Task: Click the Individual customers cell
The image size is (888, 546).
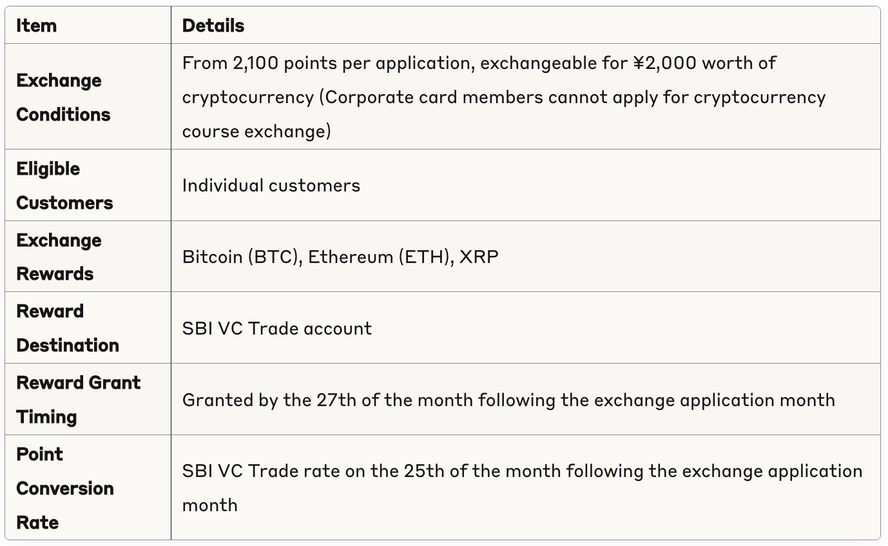Action: pos(271,186)
